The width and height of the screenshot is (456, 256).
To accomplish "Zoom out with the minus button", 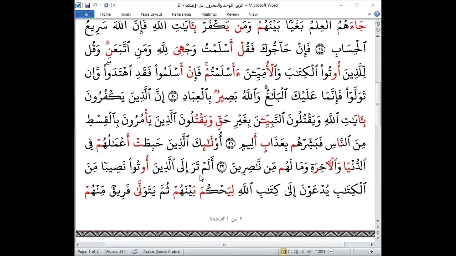I will (330, 251).
